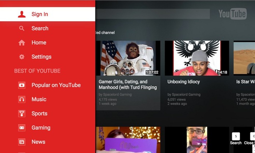Image resolution: width=255 pixels, height=153 pixels.
Task: Click the Music headphones icon
Action: [x=22, y=99]
